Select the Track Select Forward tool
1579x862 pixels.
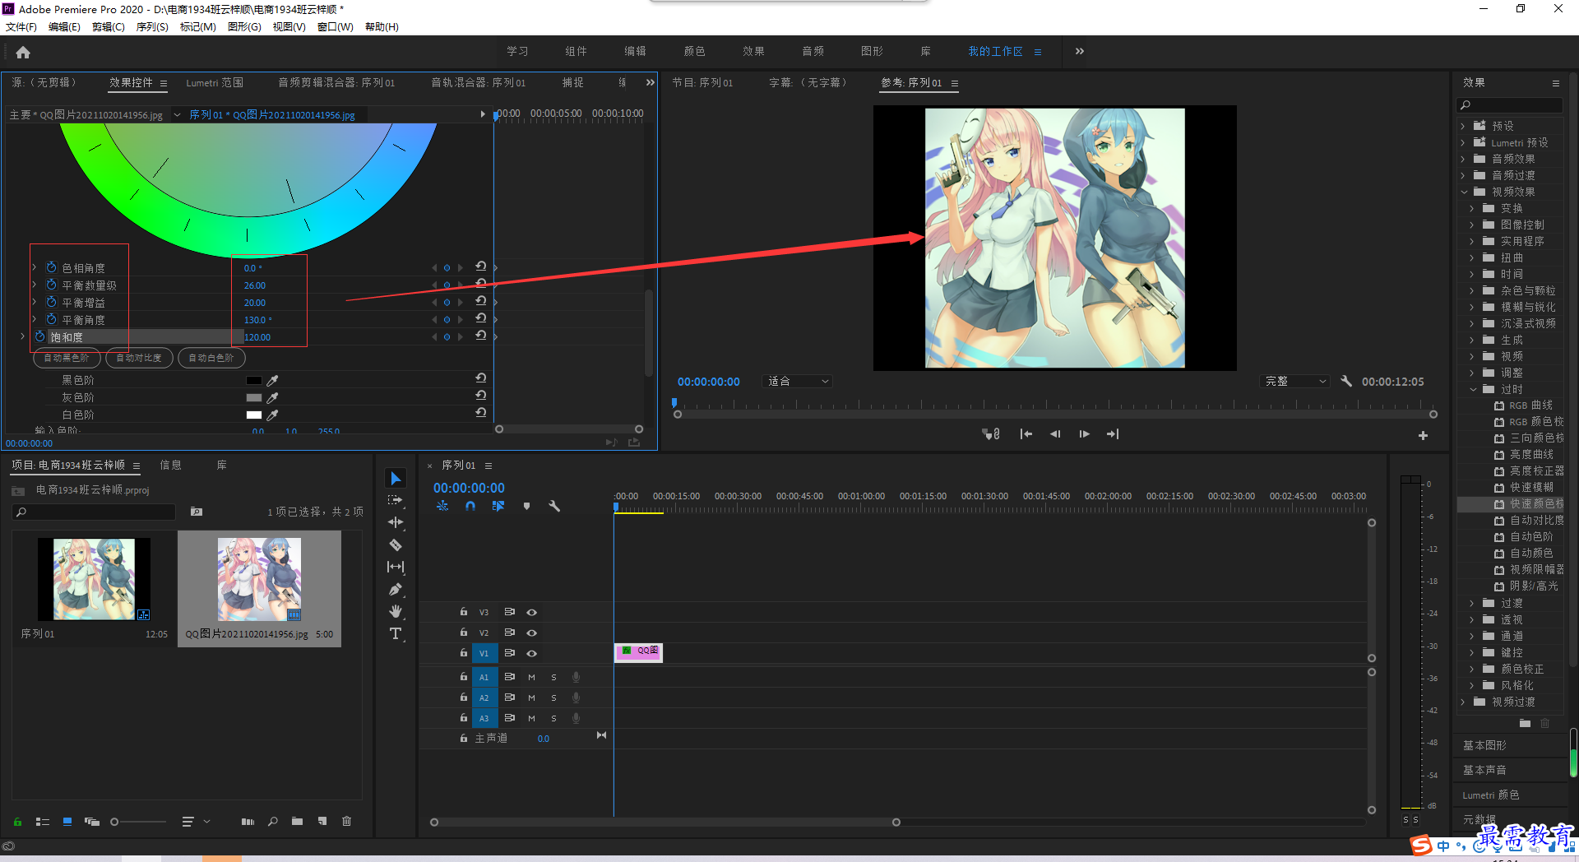[396, 500]
